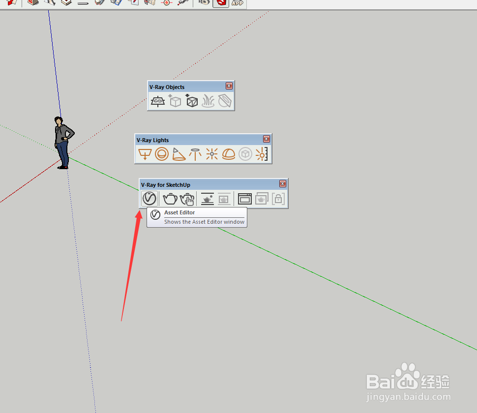This screenshot has height=413, width=477.
Task: Add a V-Ray infinite plane
Action: pos(158,101)
